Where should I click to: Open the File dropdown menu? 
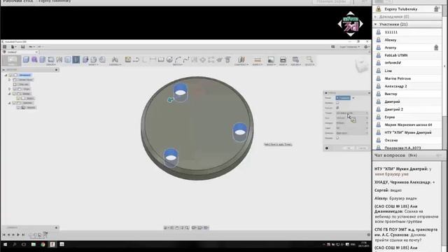[13, 47]
